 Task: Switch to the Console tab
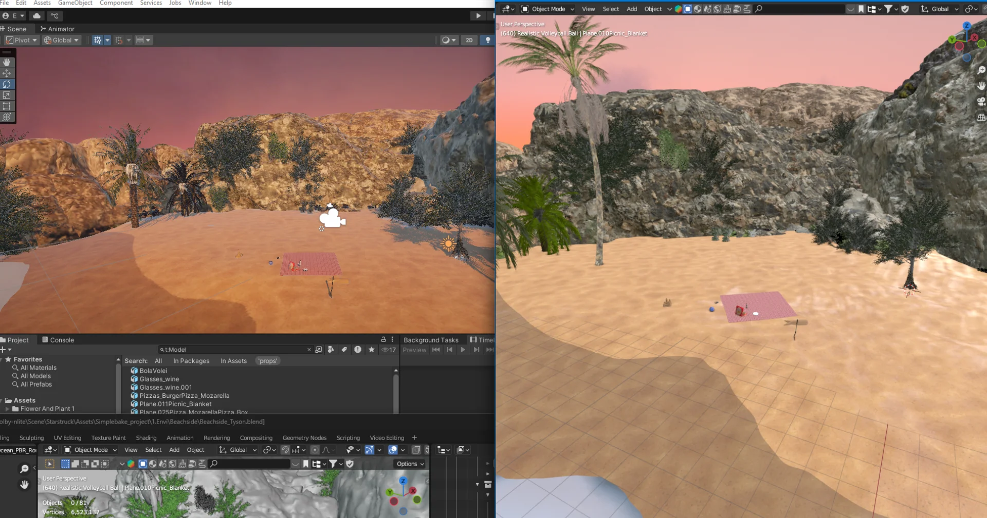[x=58, y=340]
